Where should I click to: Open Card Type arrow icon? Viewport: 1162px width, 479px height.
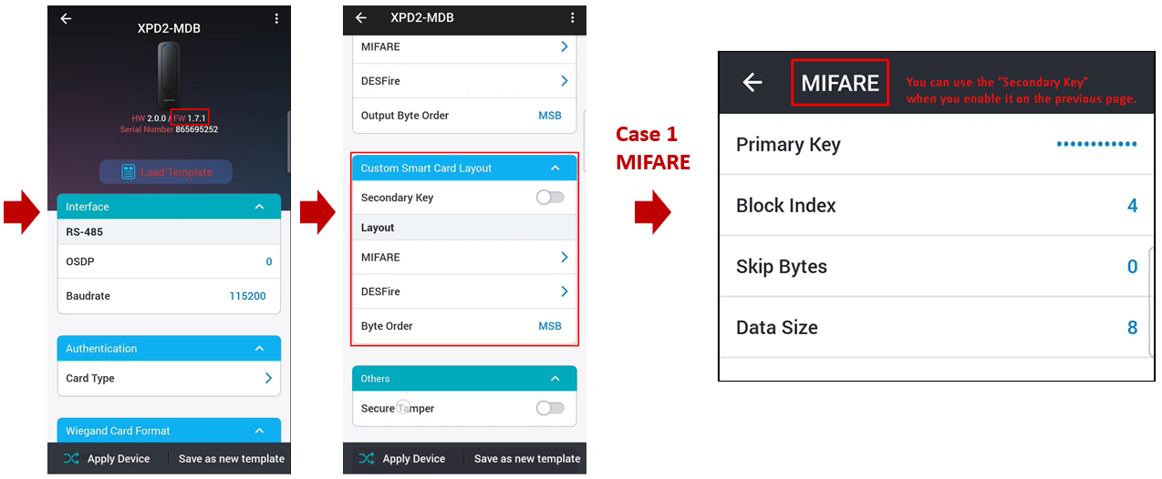[268, 378]
